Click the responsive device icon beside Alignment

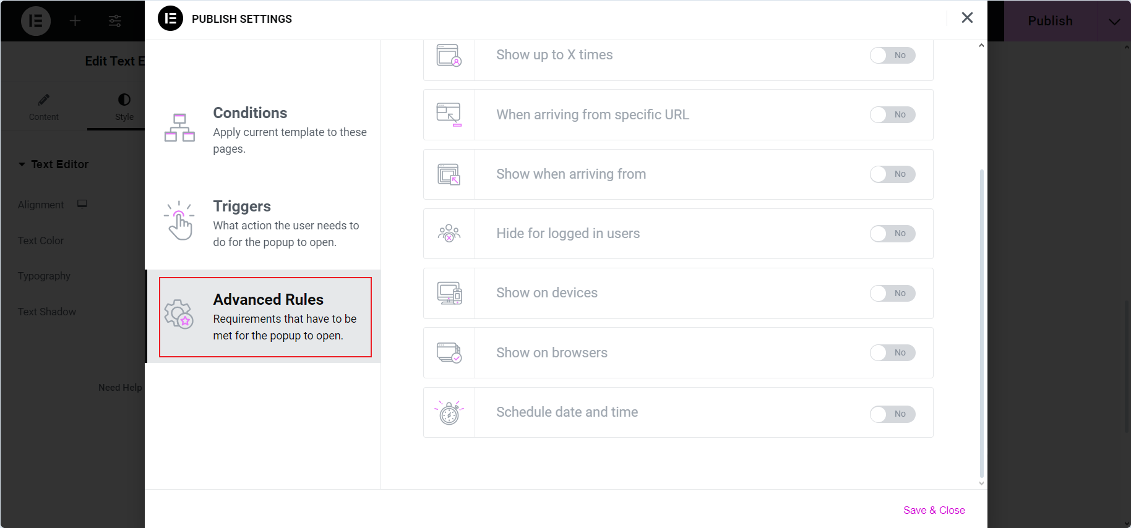[82, 204]
